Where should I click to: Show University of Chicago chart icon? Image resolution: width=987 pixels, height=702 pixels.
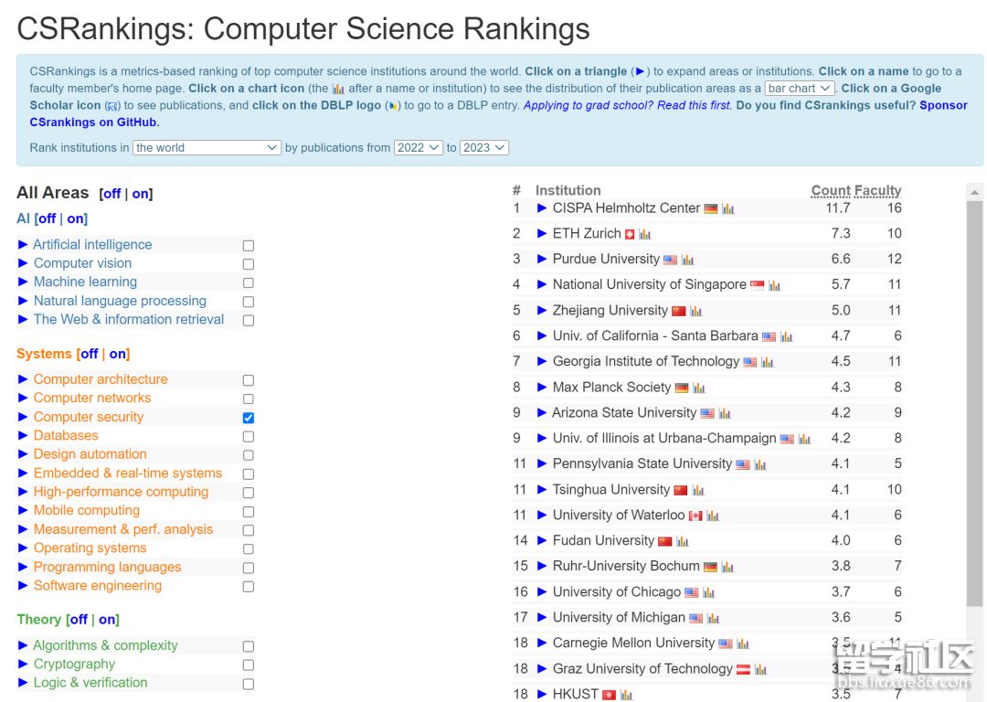(x=709, y=592)
